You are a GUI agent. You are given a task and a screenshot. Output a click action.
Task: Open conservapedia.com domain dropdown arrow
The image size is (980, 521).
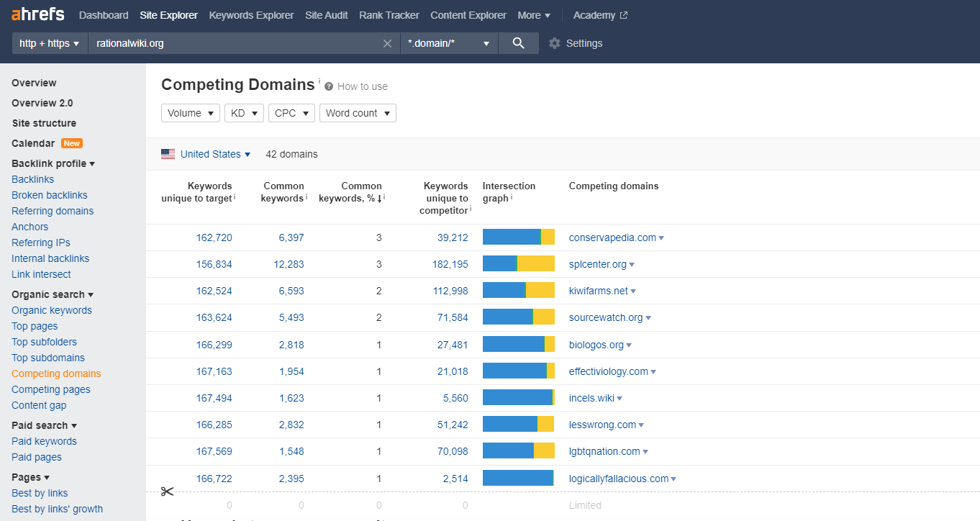[661, 238]
